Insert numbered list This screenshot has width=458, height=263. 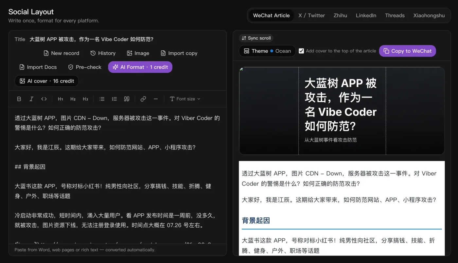pyautogui.click(x=114, y=99)
